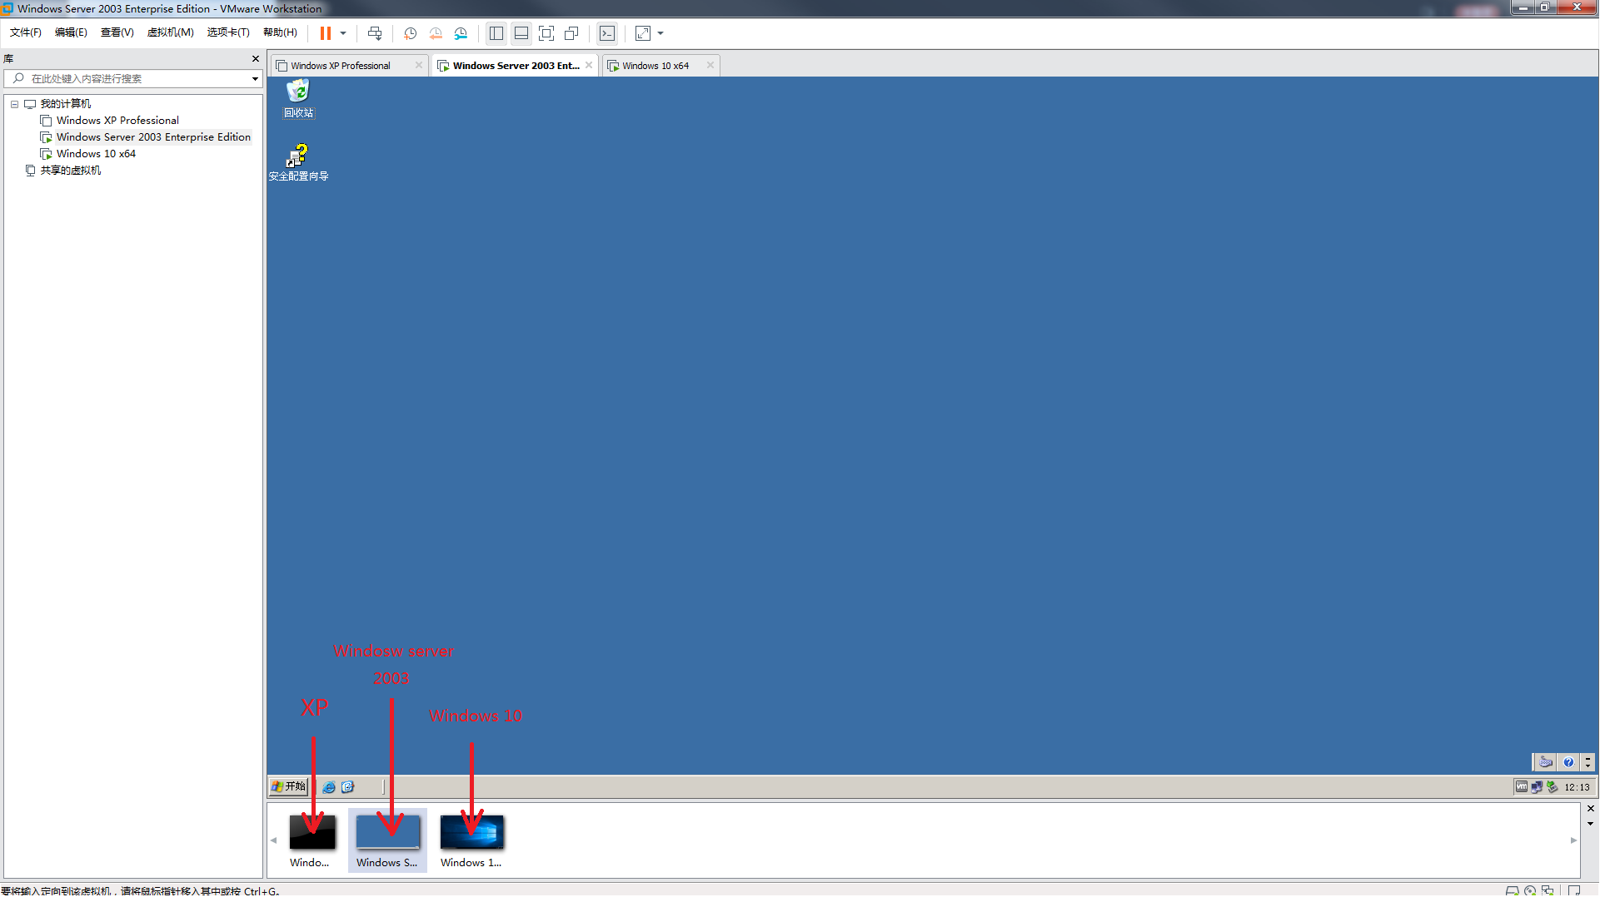Click the safely remove hardware tray icon
Image resolution: width=1600 pixels, height=897 pixels.
[1552, 786]
